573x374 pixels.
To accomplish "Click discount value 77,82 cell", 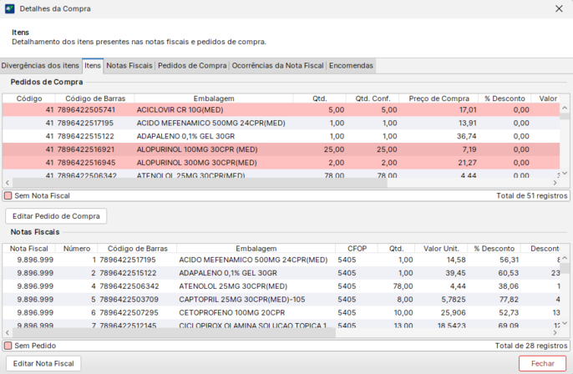I will [509, 300].
